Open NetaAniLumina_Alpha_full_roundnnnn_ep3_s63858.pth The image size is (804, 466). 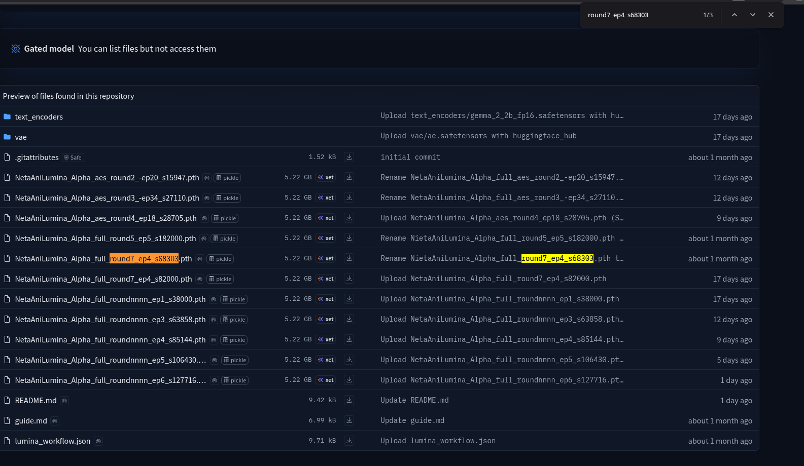click(x=110, y=320)
